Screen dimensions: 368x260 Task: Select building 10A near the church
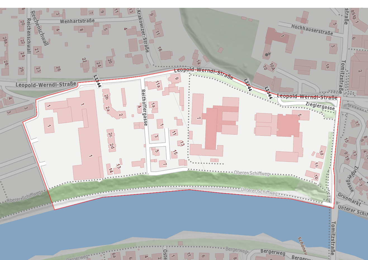272,67
